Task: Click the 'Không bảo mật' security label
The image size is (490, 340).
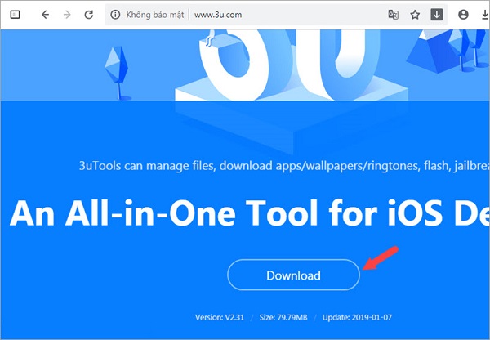Action: point(157,15)
